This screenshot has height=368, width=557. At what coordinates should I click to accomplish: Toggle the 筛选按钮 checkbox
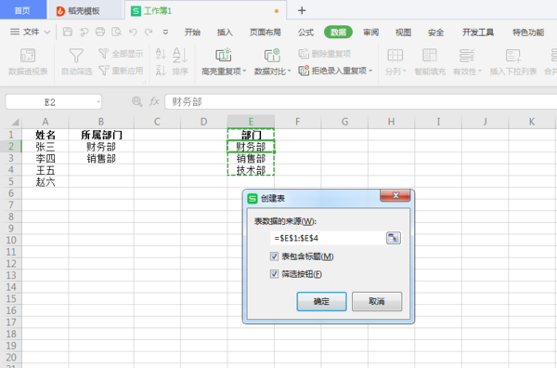274,274
